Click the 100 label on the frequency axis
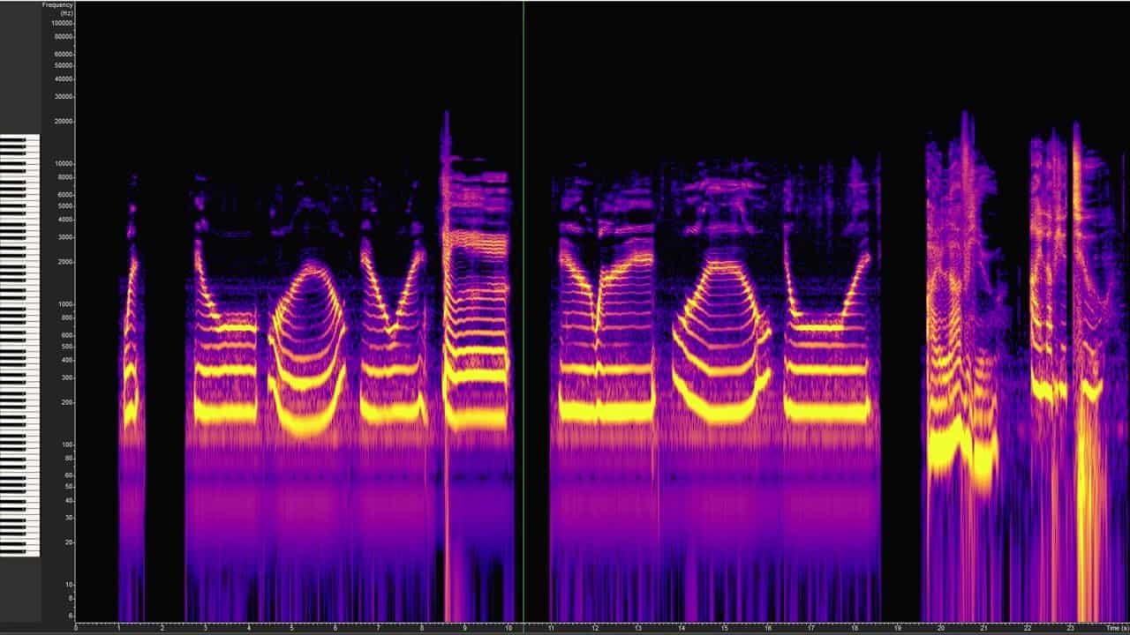This screenshot has height=635, width=1130. [67, 445]
